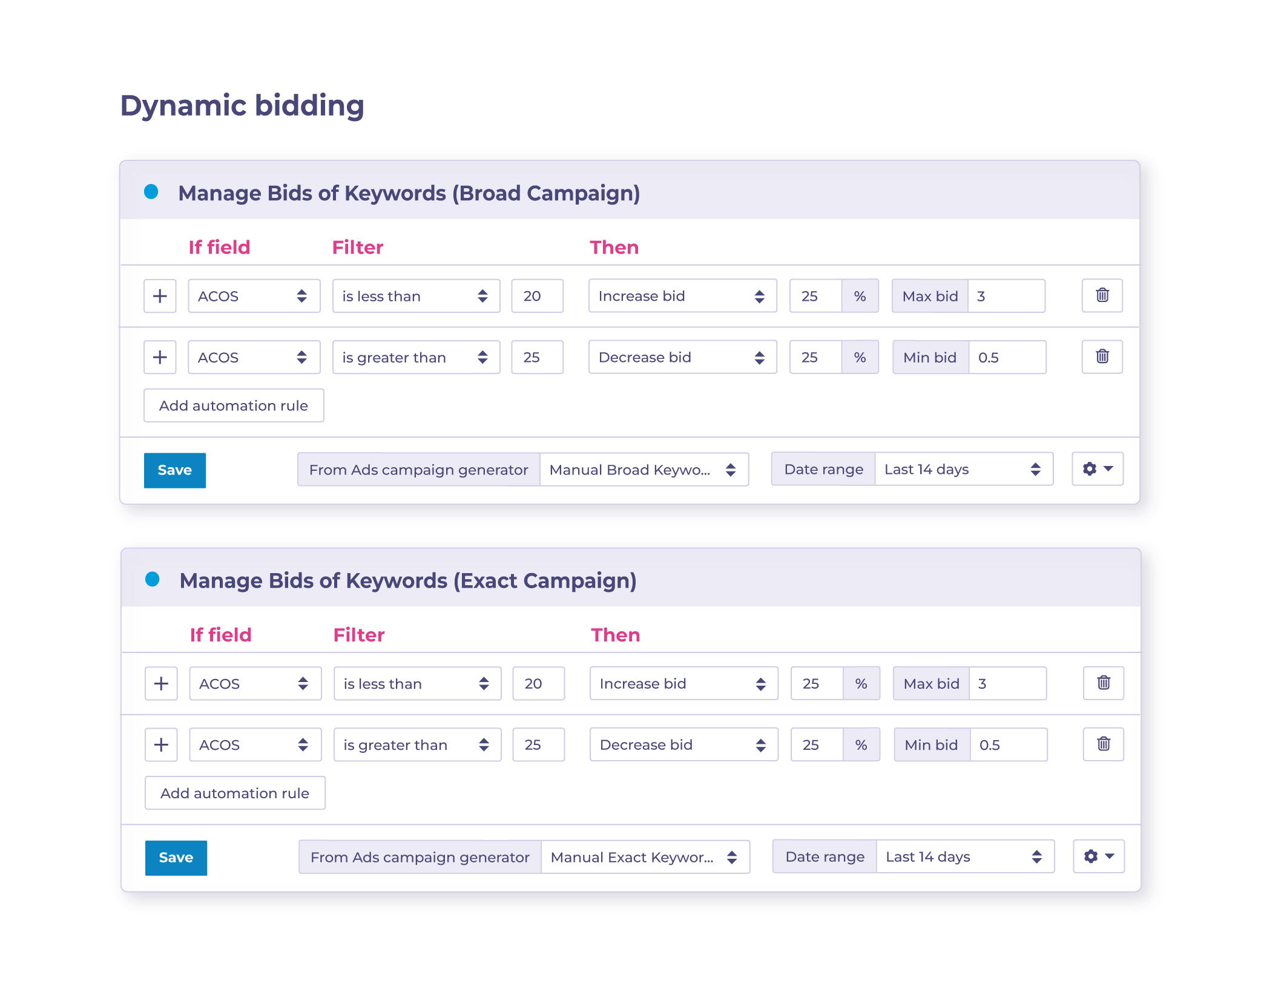The image size is (1261, 981).
Task: Save the Exact Campaign rules
Action: (x=176, y=857)
